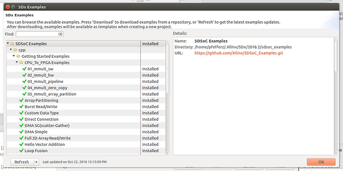
Task: Click the directory path in Details
Action: 243,47
